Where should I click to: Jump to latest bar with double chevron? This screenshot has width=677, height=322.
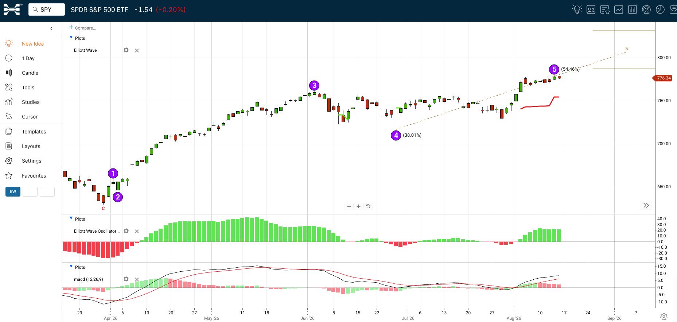pos(646,205)
